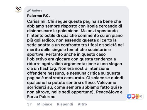This screenshot has height=110, width=147.
Task: Click the red heart reaction icon
Action: coord(133,96)
